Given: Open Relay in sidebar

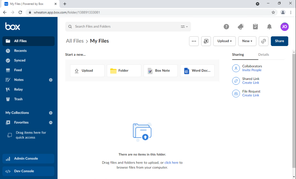Looking at the screenshot, I should pyautogui.click(x=18, y=89).
